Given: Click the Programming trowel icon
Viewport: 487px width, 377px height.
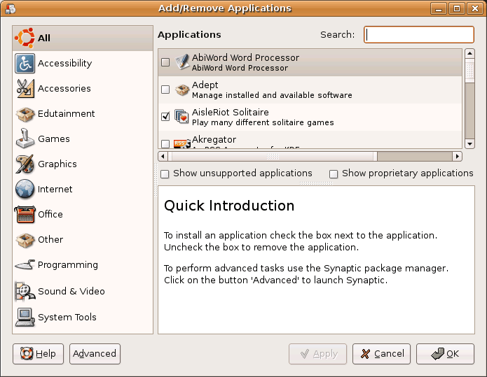Looking at the screenshot, I should (x=25, y=265).
